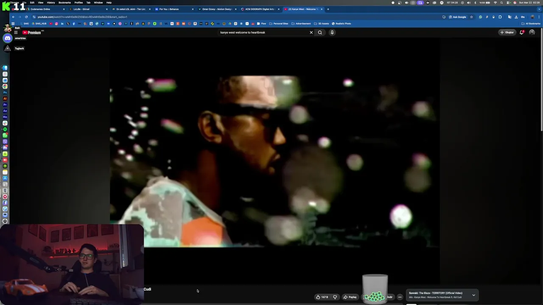The height and width of the screenshot is (305, 543).
Task: Dislike the video with thumbs down
Action: coord(335,297)
